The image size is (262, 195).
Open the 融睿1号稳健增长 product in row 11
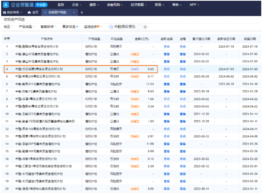(46, 121)
